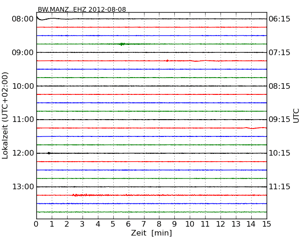Click the x-axis tick label 5
The width and height of the screenshot is (303, 243).
coord(113,224)
